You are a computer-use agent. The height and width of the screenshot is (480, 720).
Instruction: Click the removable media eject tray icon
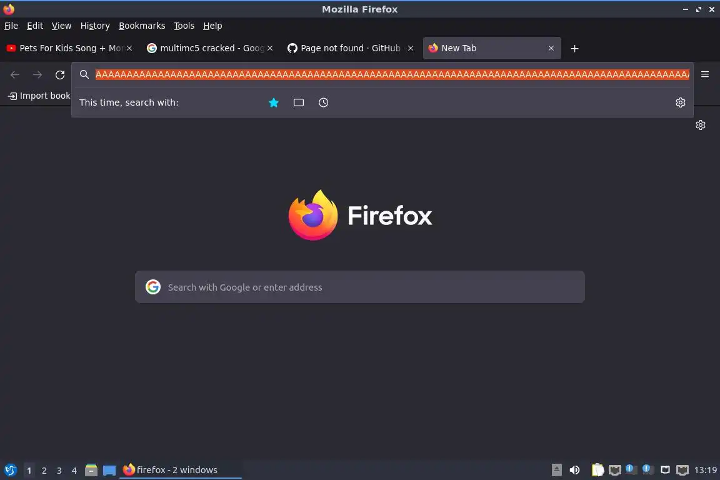point(556,470)
